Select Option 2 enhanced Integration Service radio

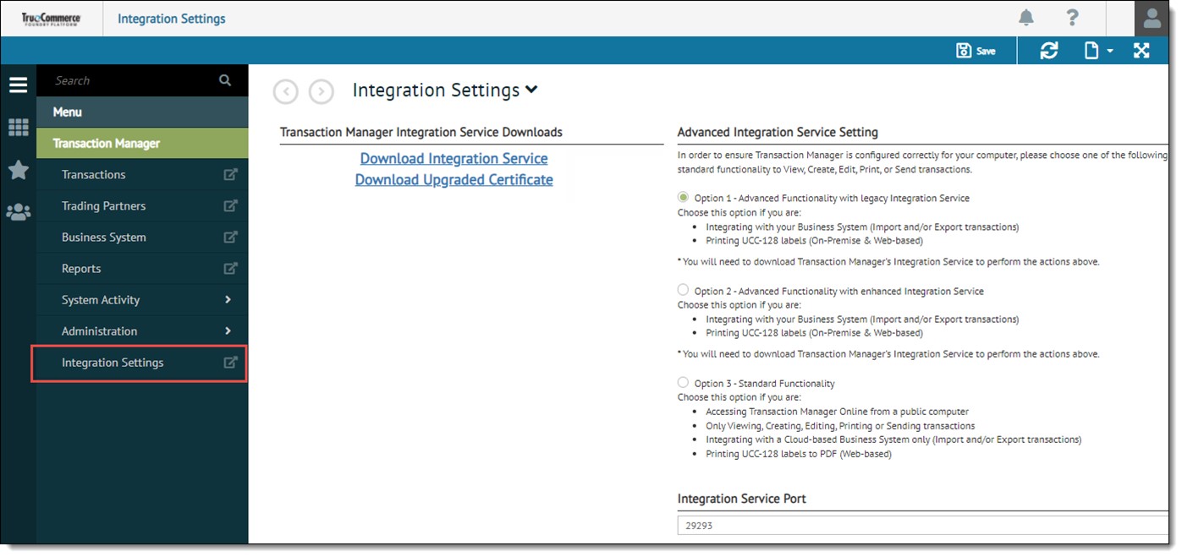click(x=684, y=290)
